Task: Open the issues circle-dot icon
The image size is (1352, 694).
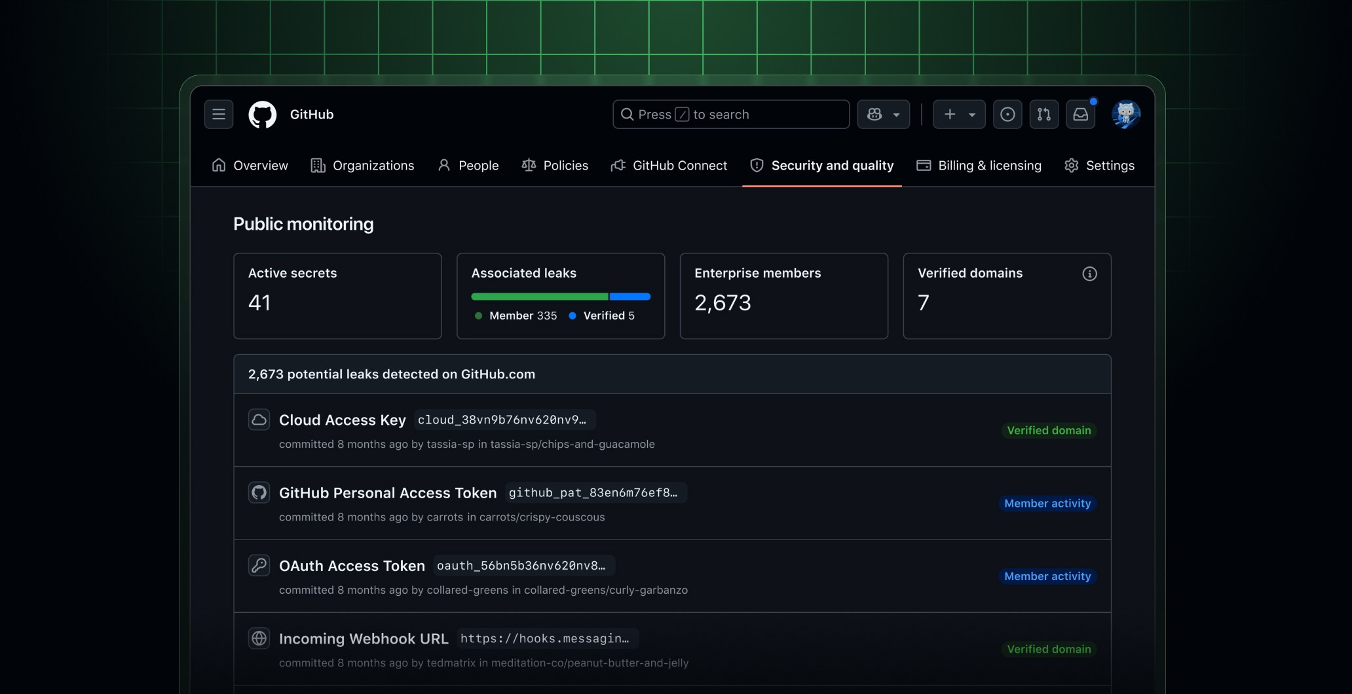Action: pos(1007,115)
